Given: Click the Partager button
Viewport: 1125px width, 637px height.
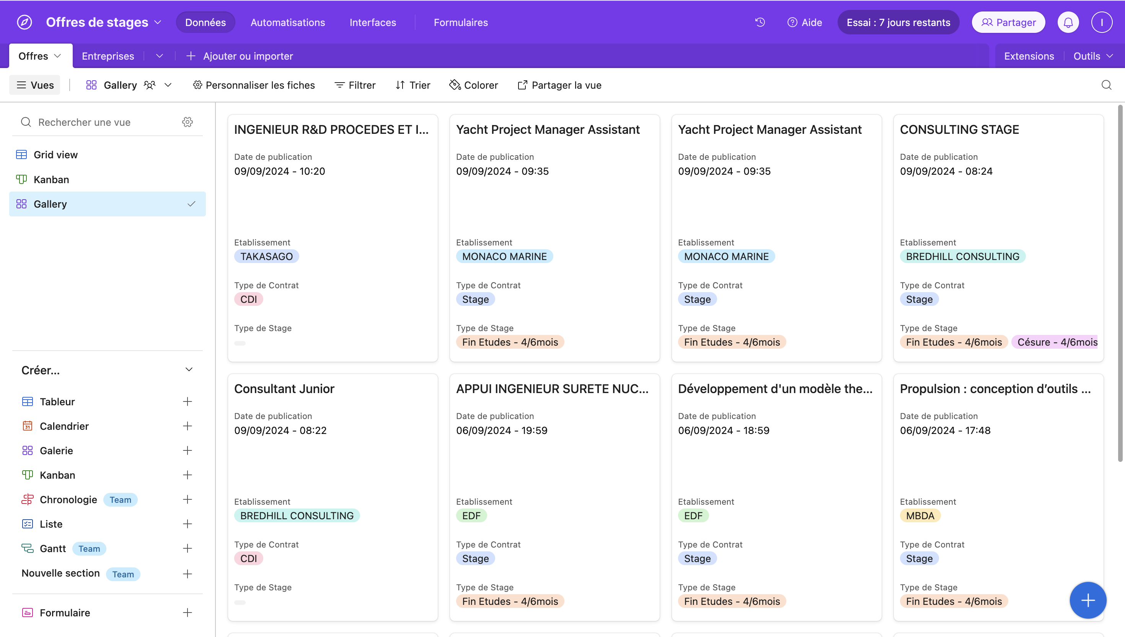Looking at the screenshot, I should point(1008,22).
